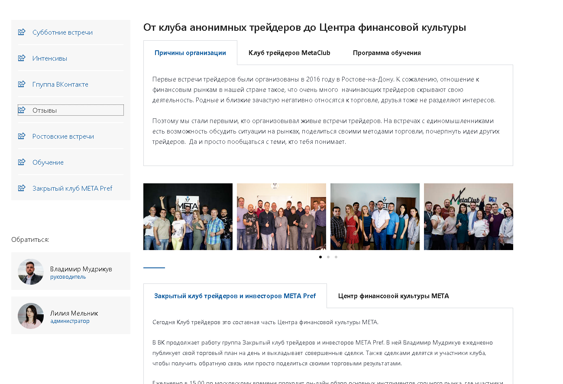The width and height of the screenshot is (563, 384).
Task: Select the Закрытый клуб трейдеров и инвесторов META Pref tab
Action: 235,296
